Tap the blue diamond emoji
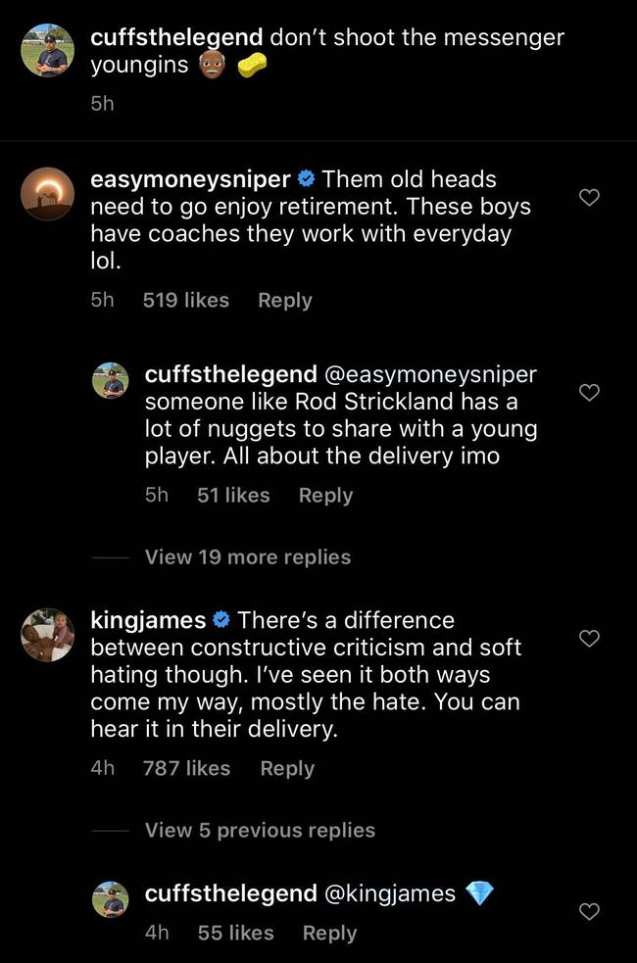 pos(481,893)
